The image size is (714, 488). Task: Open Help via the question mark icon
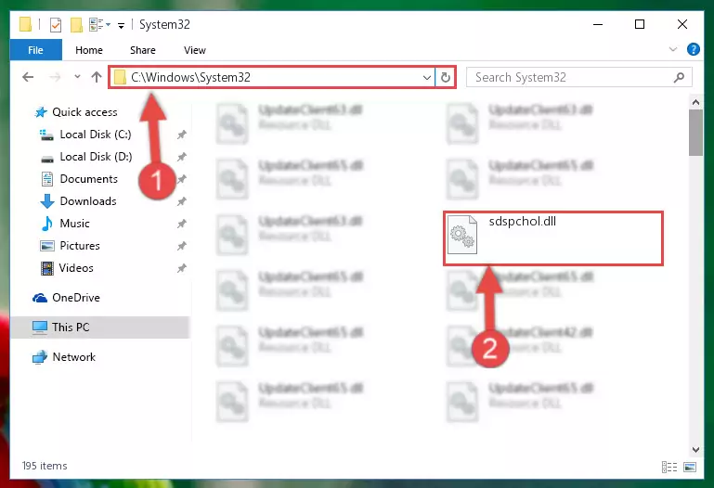693,49
